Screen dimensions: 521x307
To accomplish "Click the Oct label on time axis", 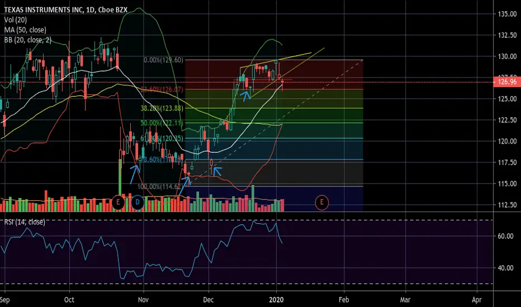I will click(x=69, y=300).
